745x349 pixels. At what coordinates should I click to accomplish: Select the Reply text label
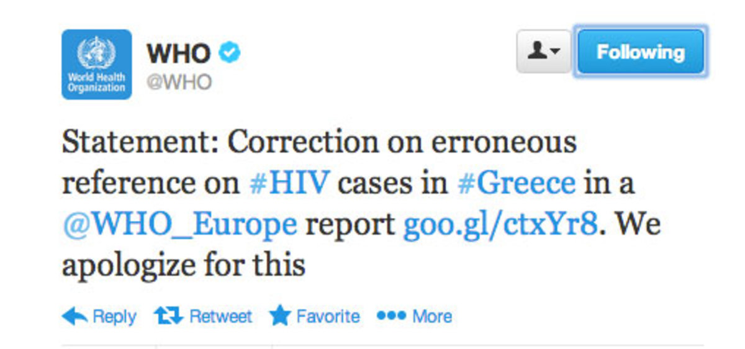(x=114, y=317)
